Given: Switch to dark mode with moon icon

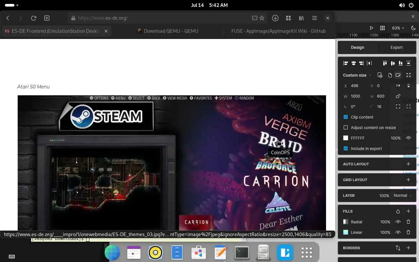Looking at the screenshot, I should [413, 28].
